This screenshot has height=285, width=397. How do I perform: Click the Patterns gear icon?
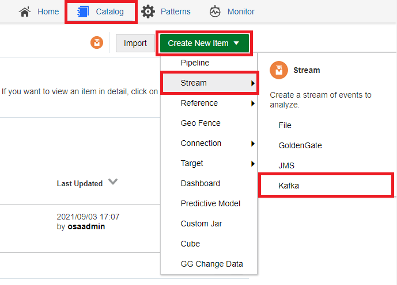tap(148, 11)
